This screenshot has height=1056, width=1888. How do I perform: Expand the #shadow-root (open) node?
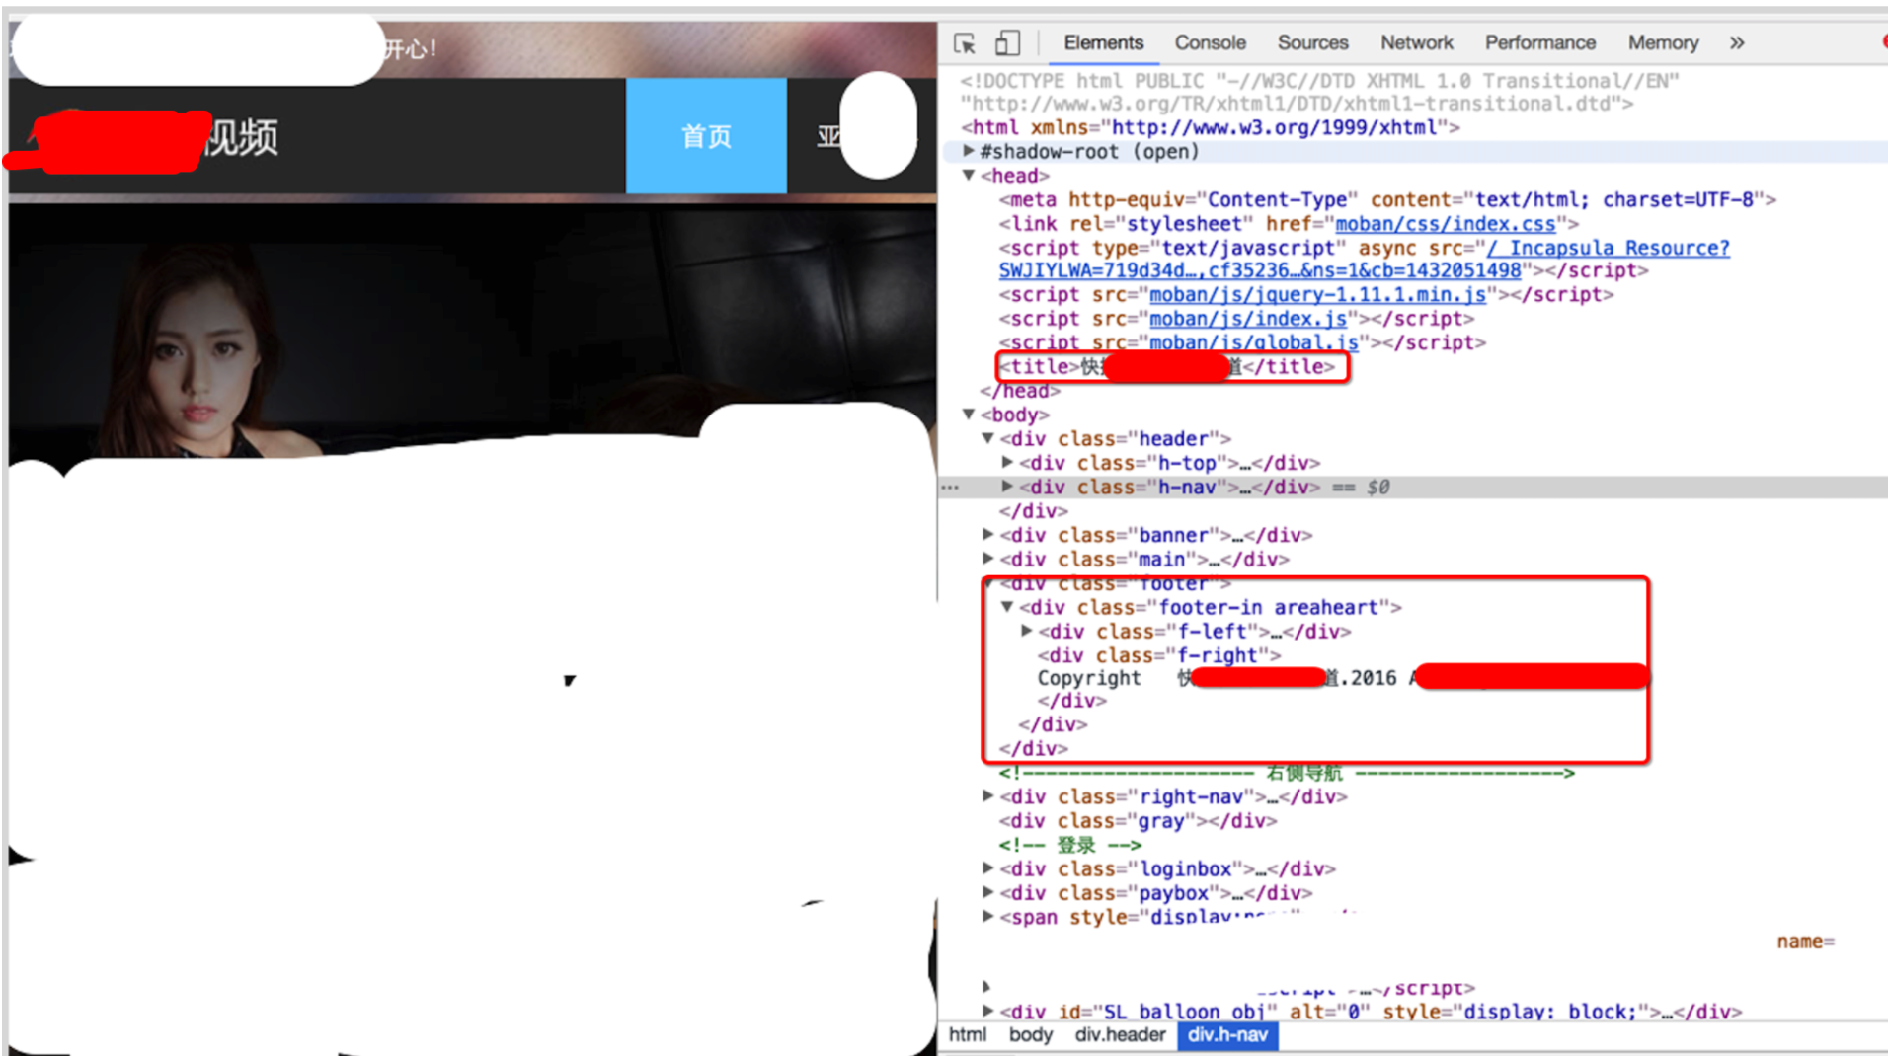pos(969,151)
